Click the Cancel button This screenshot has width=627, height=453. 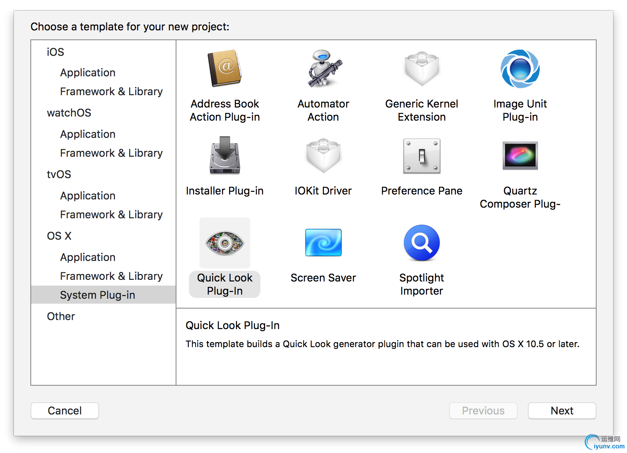(65, 411)
